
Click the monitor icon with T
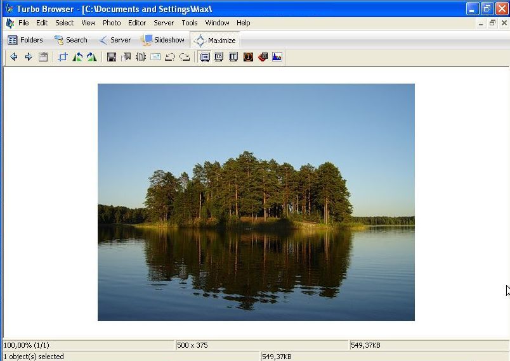[x=233, y=57]
